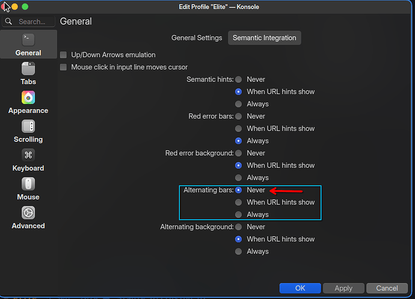Select the Mouse settings icon
The height and width of the screenshot is (299, 415).
click(28, 184)
